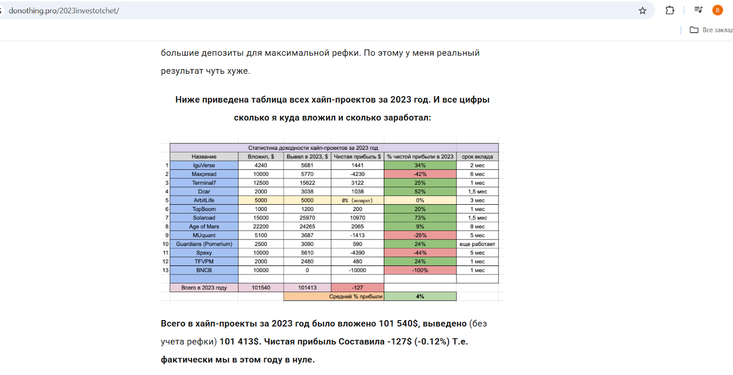The image size is (733, 375).
Task: Select the red -42% Maxpread profit cell
Action: click(420, 174)
